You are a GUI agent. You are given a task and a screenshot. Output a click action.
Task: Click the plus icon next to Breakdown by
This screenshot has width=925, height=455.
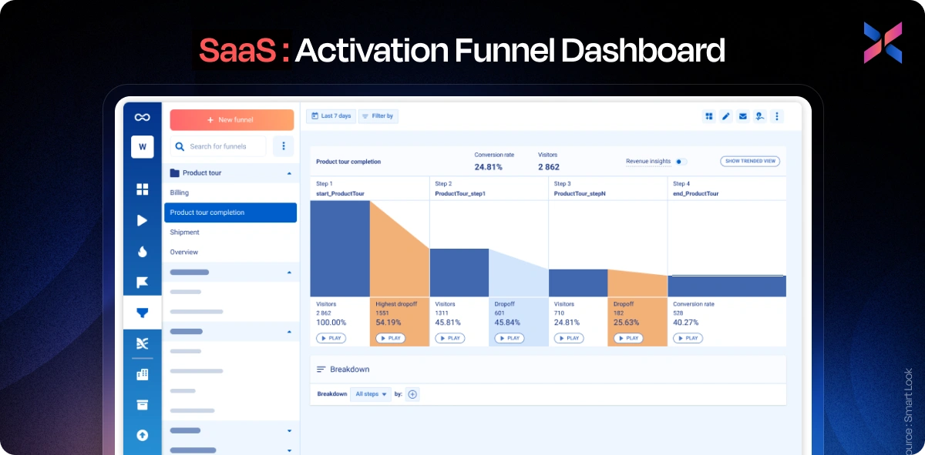click(x=412, y=394)
